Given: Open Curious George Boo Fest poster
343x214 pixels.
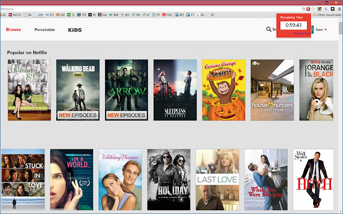Looking at the screenshot, I should (x=223, y=90).
